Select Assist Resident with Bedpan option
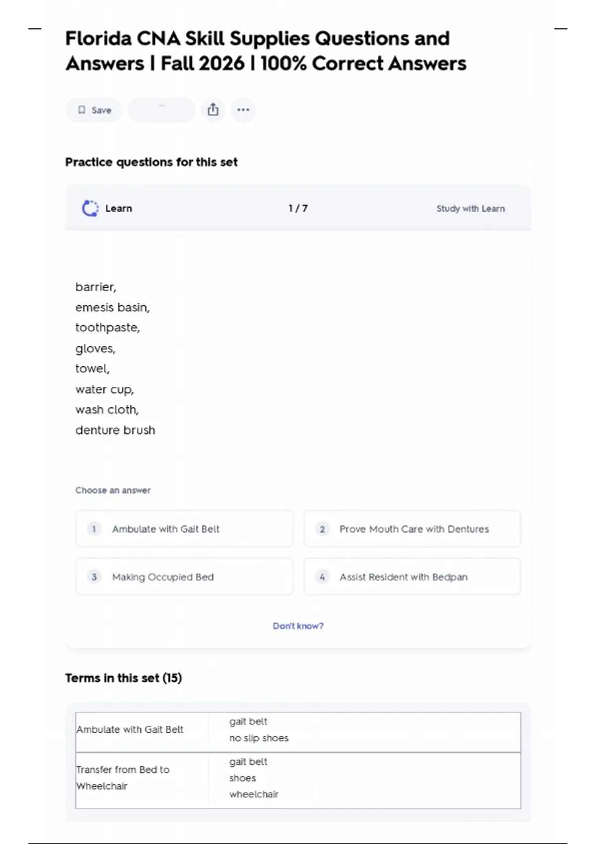The image size is (596, 844). pos(412,576)
